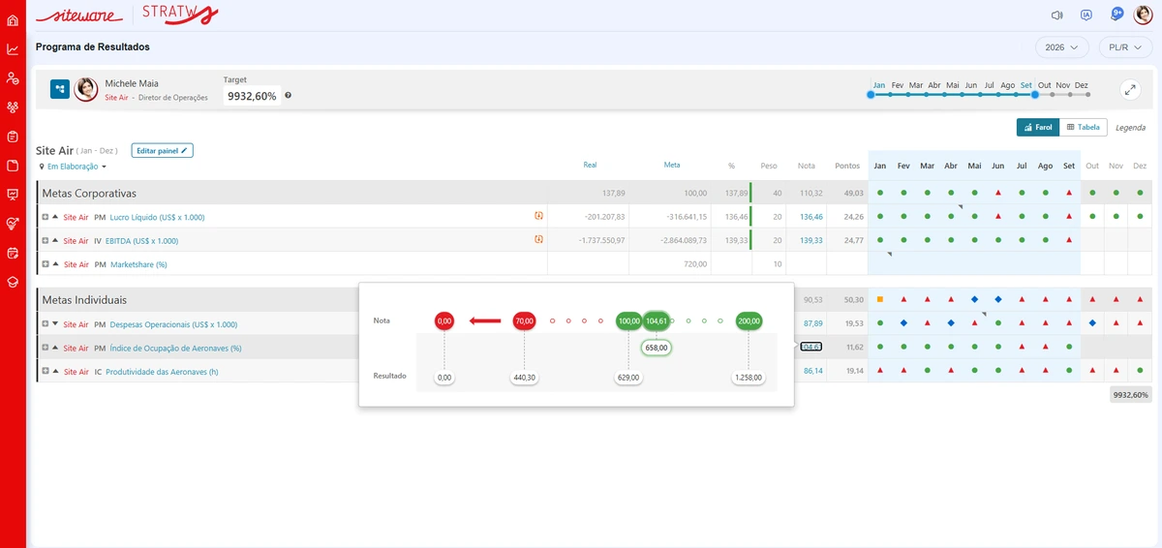The height and width of the screenshot is (548, 1162).
Task: Click the Site Air link under Michele Maia
Action: pyautogui.click(x=116, y=98)
